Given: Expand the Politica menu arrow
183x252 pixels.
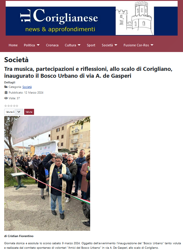Looking at the screenshot, I should (x=38, y=45).
